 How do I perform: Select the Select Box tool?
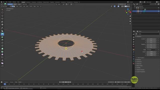pyautogui.click(x=2, y=9)
